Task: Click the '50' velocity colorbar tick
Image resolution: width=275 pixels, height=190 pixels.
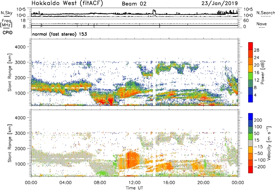Action: (x=256, y=133)
